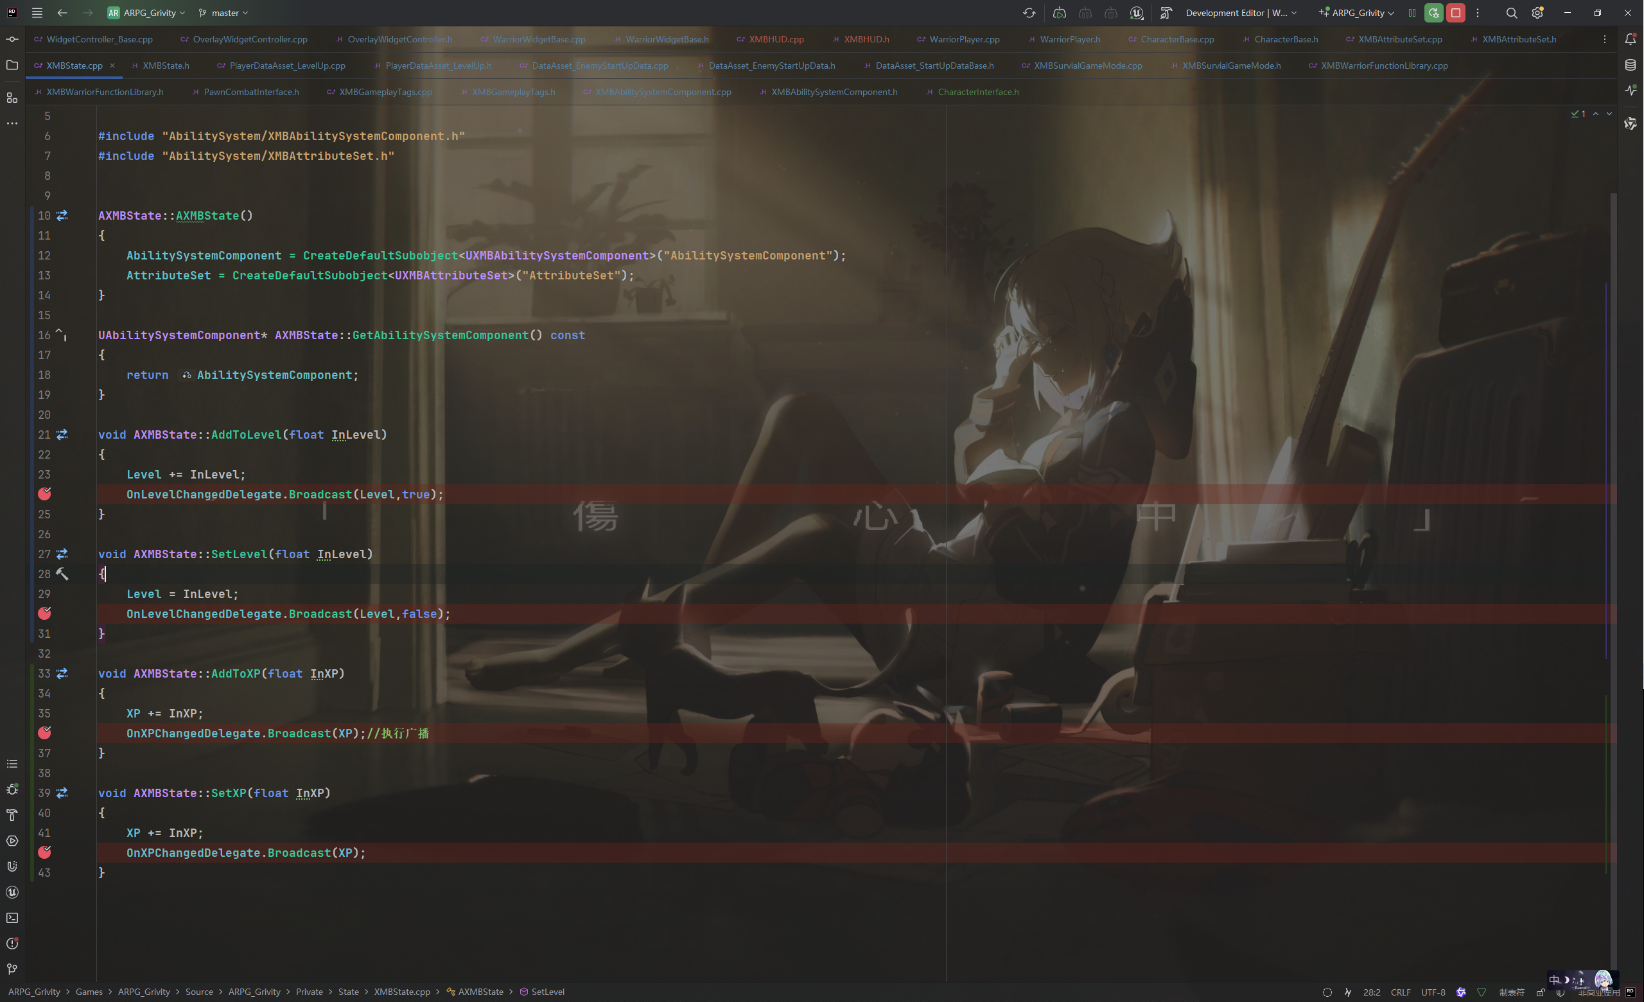Screen dimensions: 1644x1002
Task: Open the Git tool window
Action: point(12,969)
